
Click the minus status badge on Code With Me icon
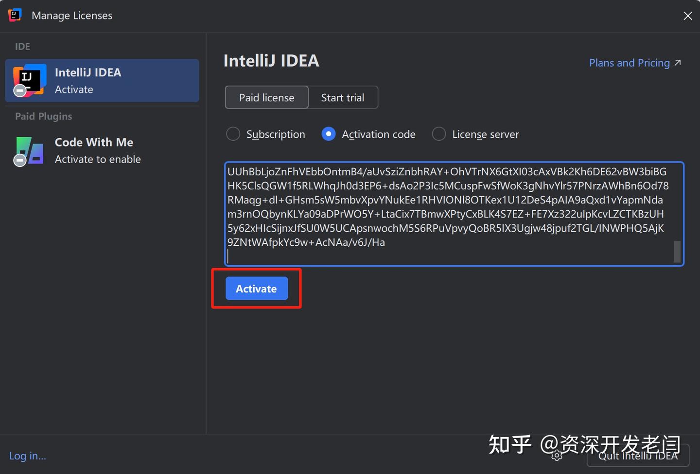pos(20,160)
